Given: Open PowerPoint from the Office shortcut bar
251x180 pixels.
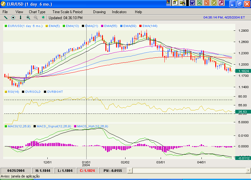Looking at the screenshot, I should (206, 3).
